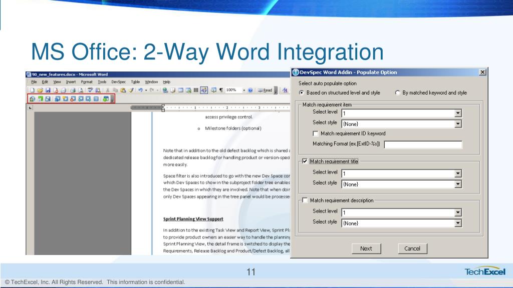Click the Undo arrow icon
This screenshot has height=288, width=513.
tap(140, 90)
